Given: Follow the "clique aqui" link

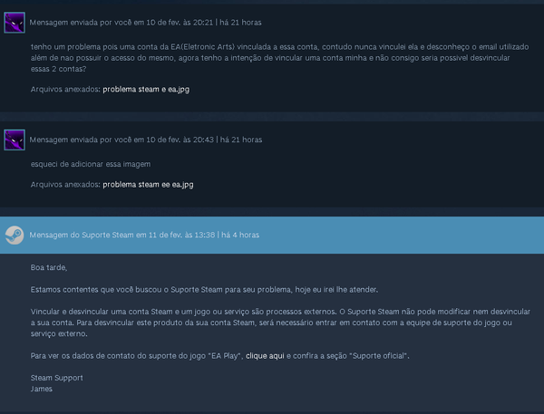Looking at the screenshot, I should (266, 357).
